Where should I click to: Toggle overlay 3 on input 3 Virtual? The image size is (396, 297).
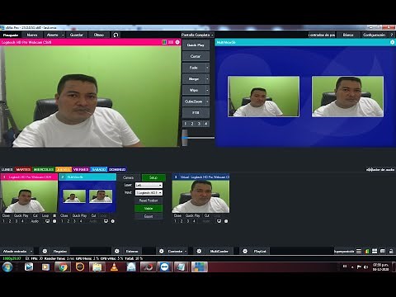pos(188,221)
